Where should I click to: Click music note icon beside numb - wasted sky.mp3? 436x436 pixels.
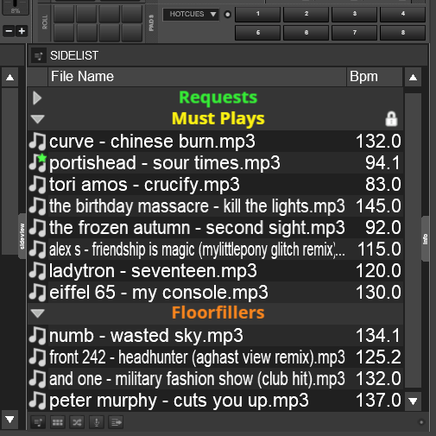click(37, 336)
